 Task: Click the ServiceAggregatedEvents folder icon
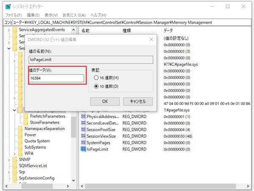[x=15, y=30]
